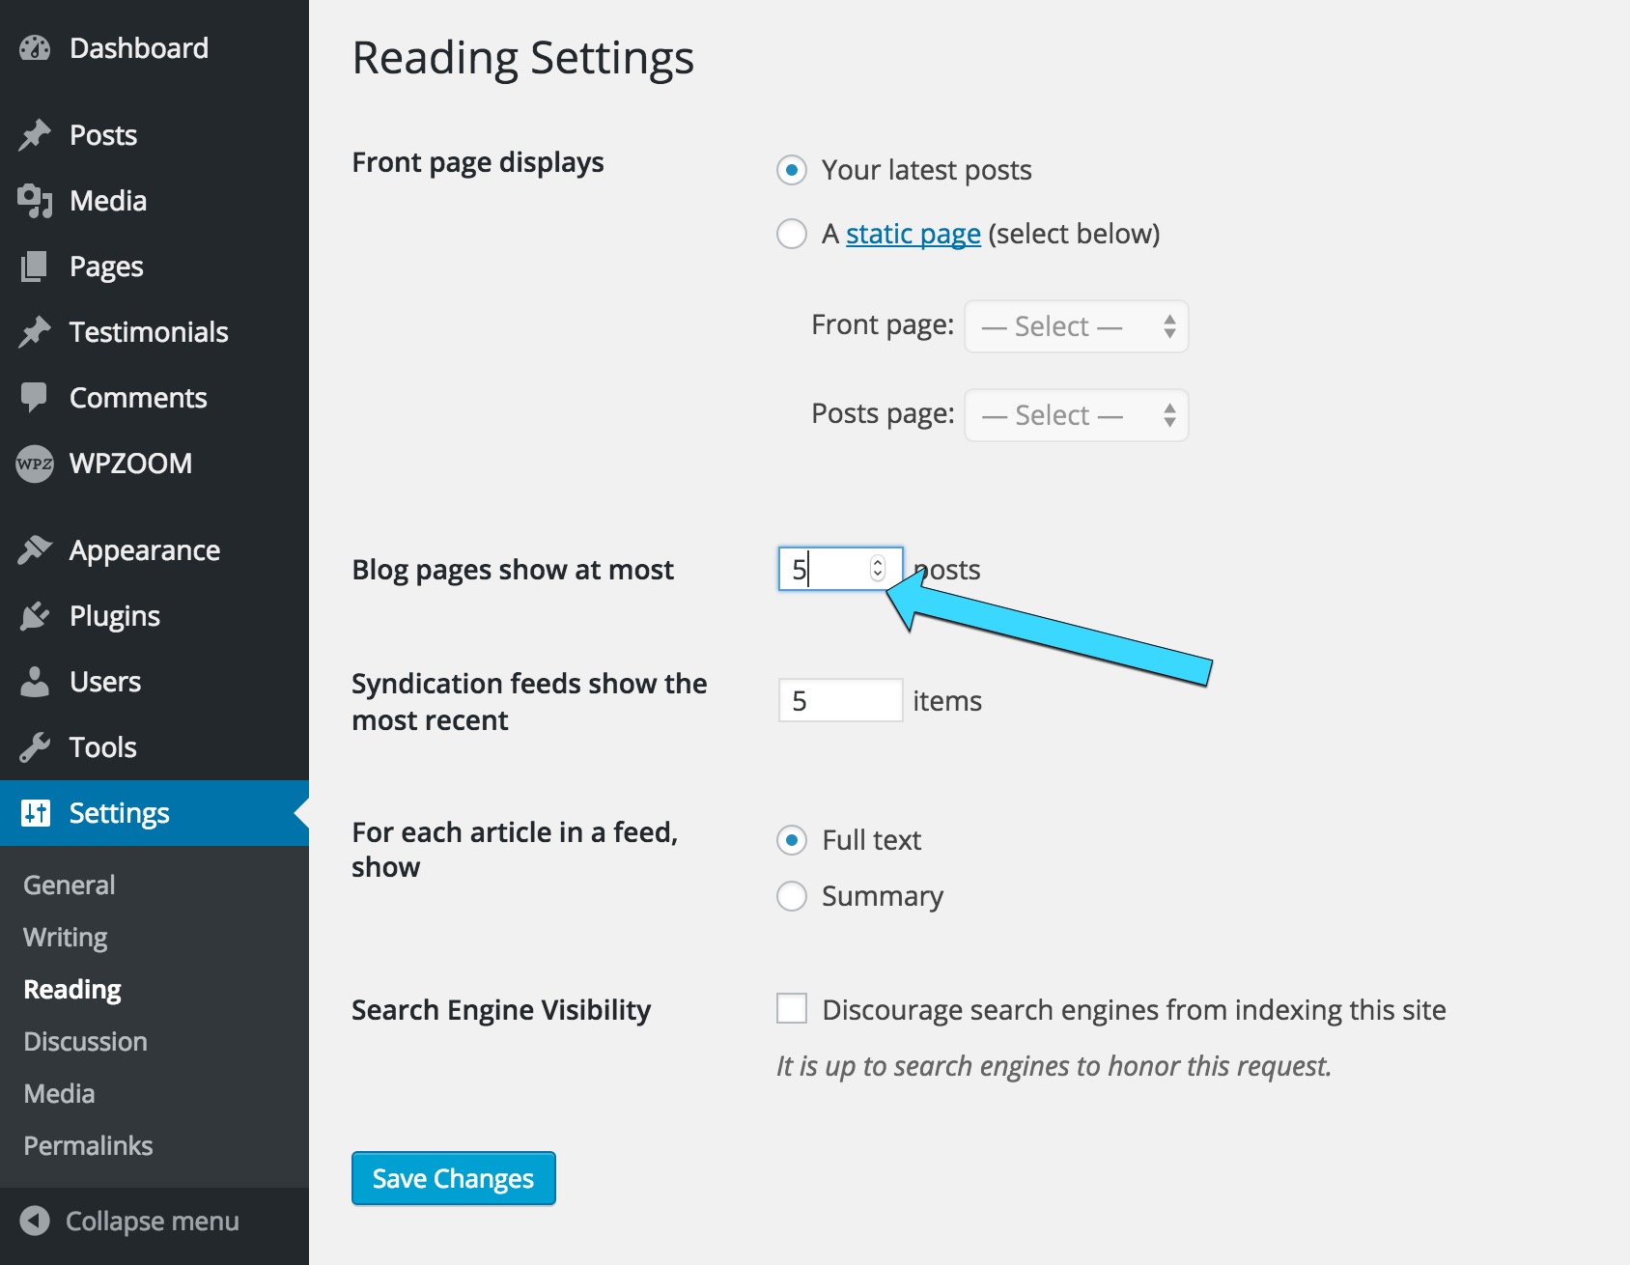Click the Reading Settings heading
Viewport: 1630px width, 1265px height.
point(523,58)
